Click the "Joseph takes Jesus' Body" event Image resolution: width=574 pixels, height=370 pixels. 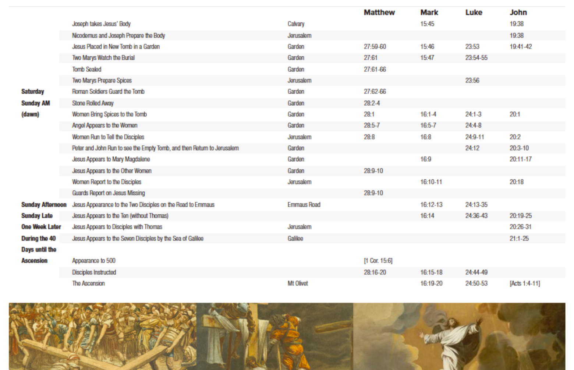tap(101, 24)
